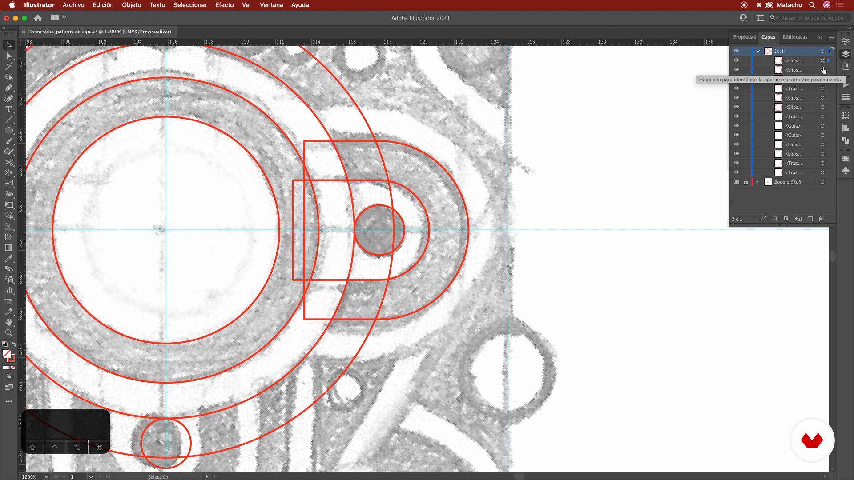
Task: Click the Locate Object magnifier in Capas panel
Action: (x=775, y=219)
